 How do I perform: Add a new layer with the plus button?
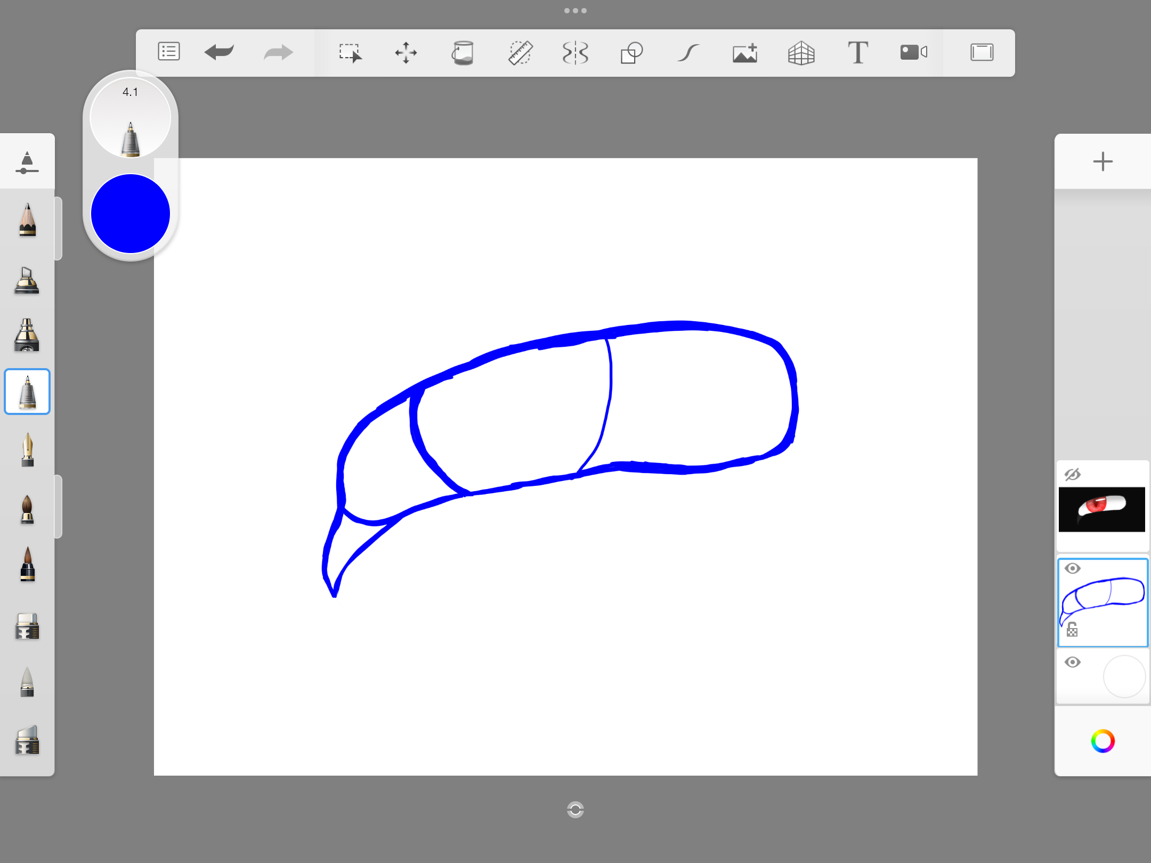click(x=1103, y=161)
